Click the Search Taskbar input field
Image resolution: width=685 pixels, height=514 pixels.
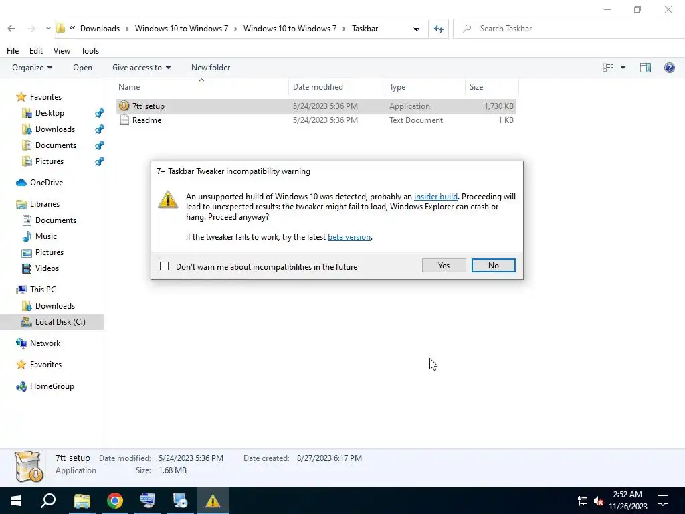point(568,29)
